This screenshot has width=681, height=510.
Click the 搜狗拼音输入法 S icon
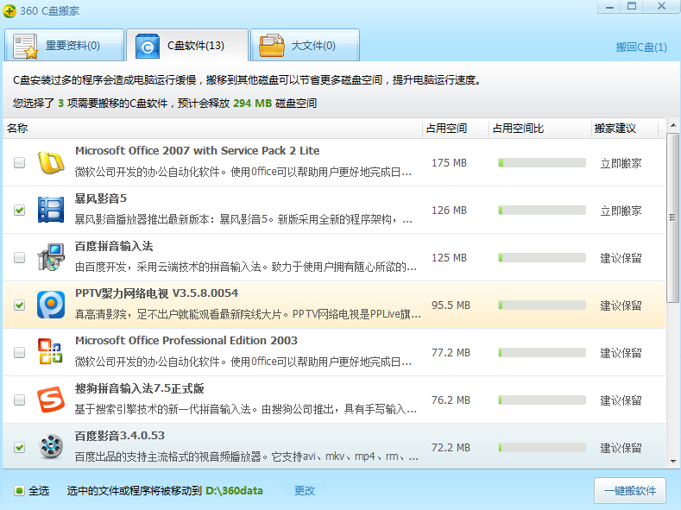(51, 400)
